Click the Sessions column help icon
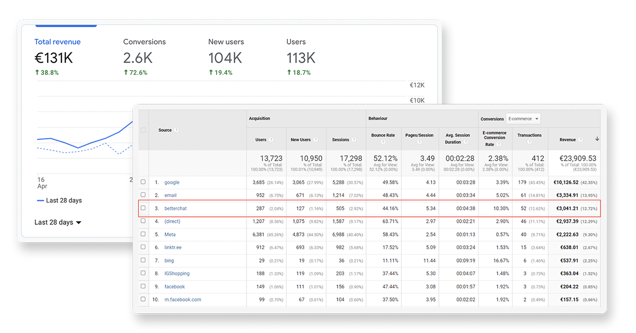This screenshot has height=333, width=636. click(x=354, y=140)
